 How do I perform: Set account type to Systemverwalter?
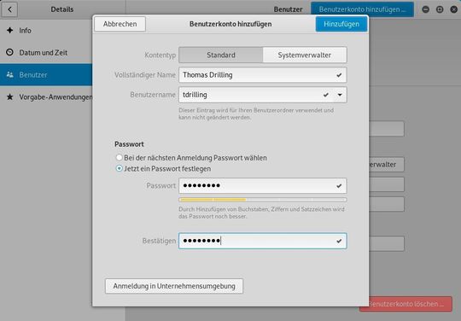click(x=305, y=55)
